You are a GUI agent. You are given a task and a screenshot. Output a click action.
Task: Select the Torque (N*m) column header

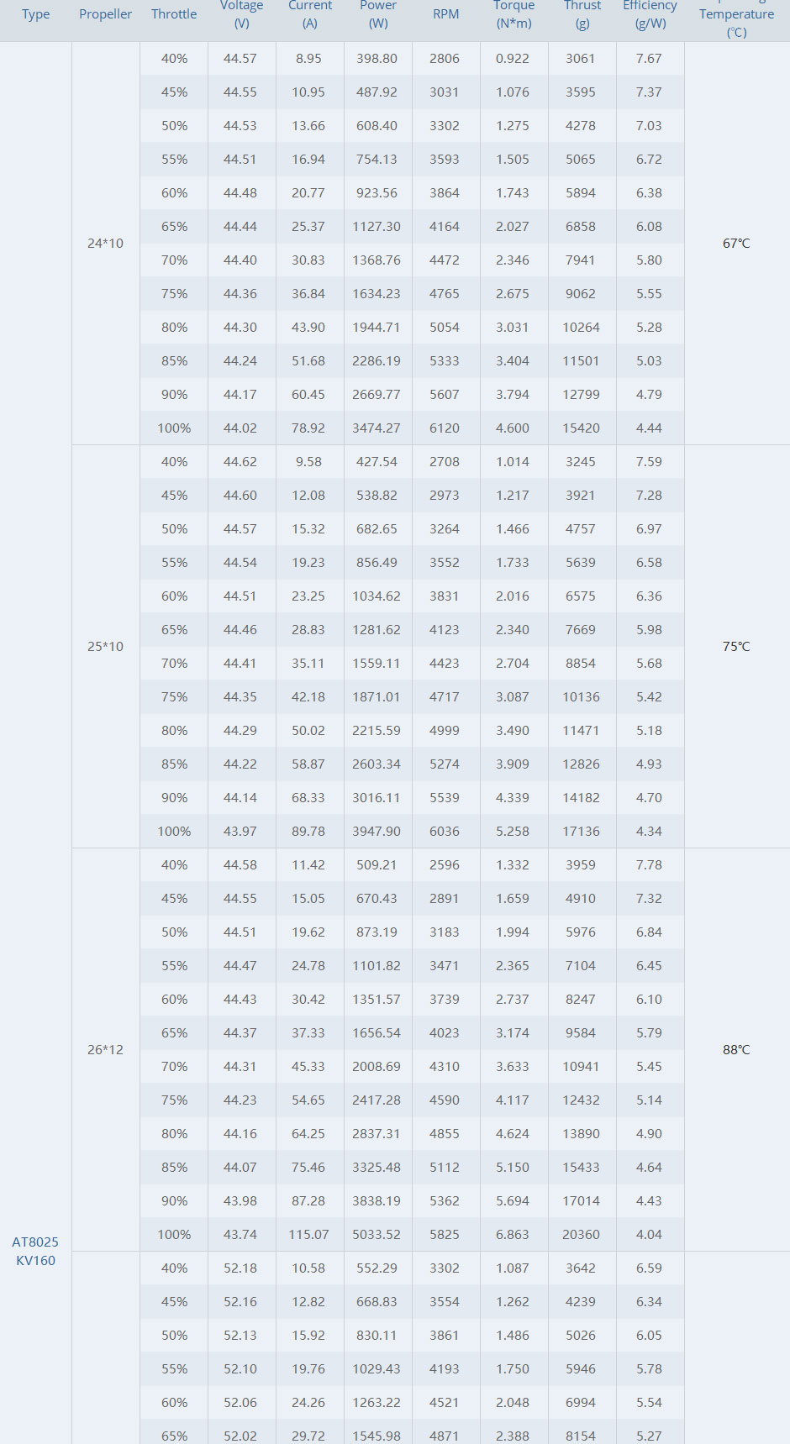pos(513,13)
